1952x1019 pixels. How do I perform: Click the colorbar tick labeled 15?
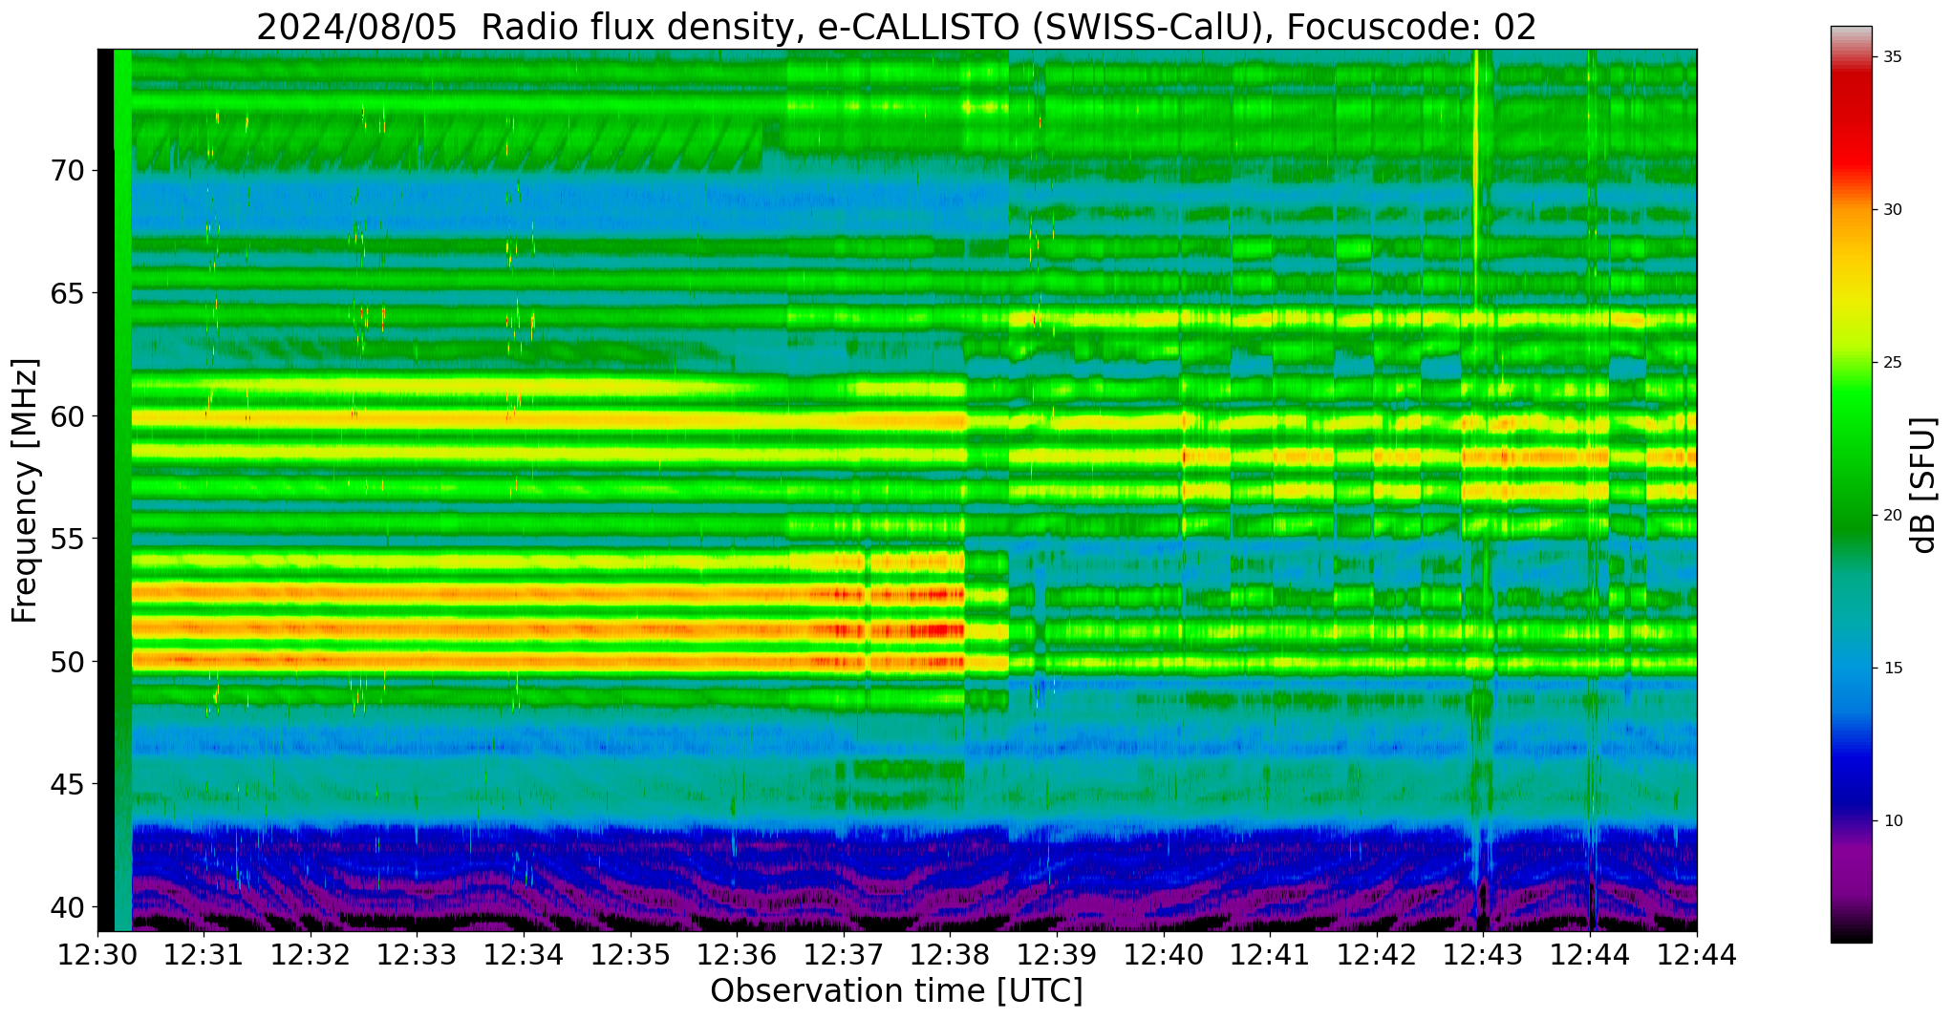tap(1891, 669)
